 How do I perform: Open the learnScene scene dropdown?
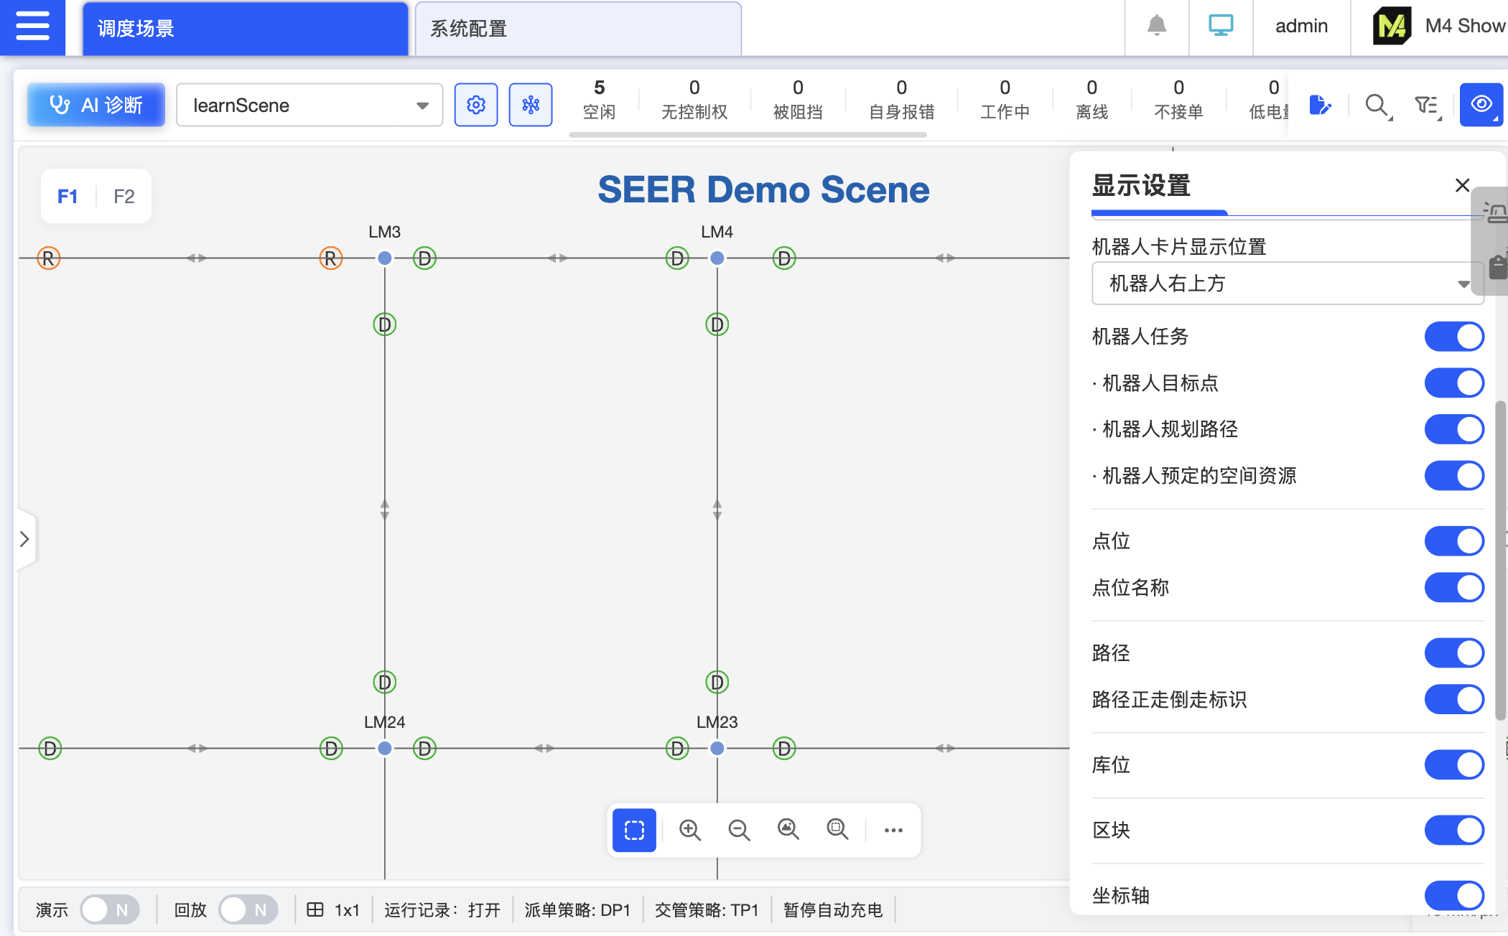point(309,106)
